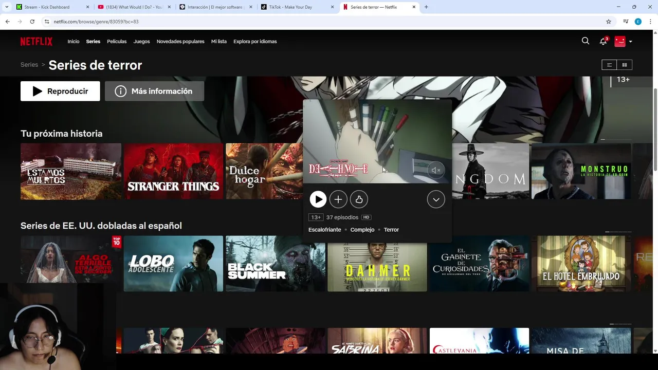Viewport: 658px width, 370px height.
Task: Switch to YouTube What Would I Do tab
Action: [x=134, y=7]
